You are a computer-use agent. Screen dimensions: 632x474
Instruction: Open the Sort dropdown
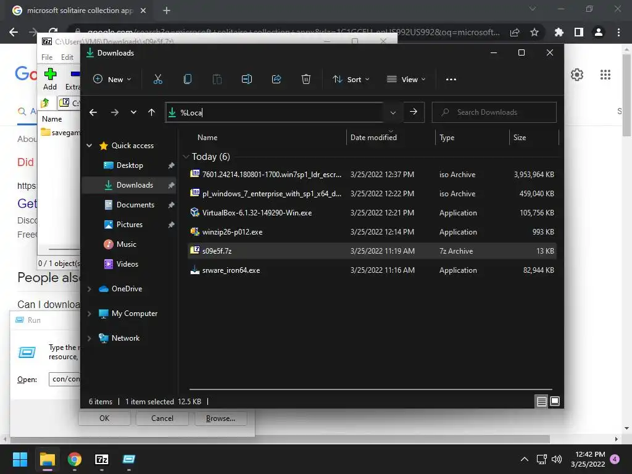[x=351, y=80]
